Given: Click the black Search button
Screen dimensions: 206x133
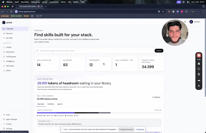Looking at the screenshot, I should pyautogui.click(x=159, y=51).
